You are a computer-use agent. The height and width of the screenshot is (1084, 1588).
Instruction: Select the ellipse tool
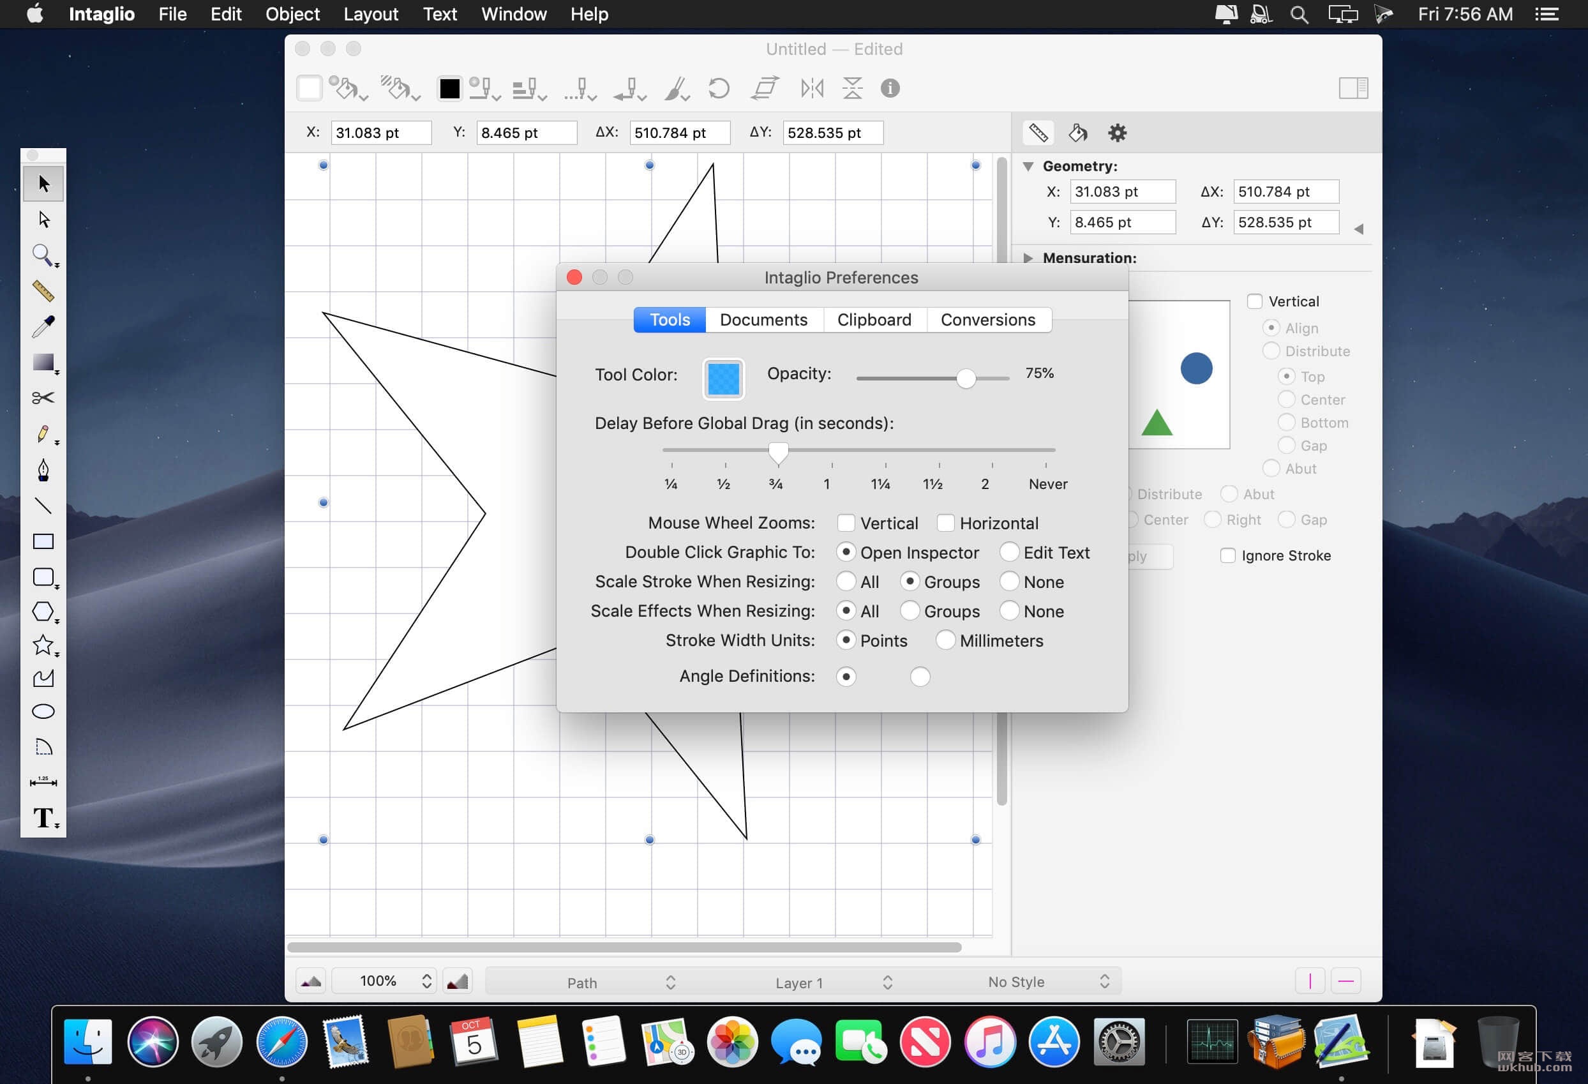tap(44, 712)
